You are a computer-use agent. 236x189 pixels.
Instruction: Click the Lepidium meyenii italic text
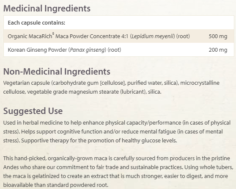tap(153, 36)
